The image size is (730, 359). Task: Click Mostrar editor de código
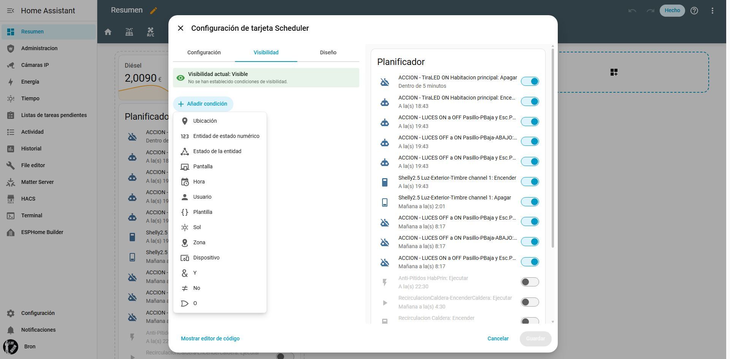210,338
